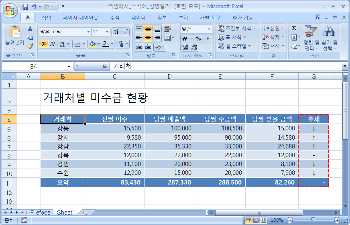The height and width of the screenshot is (225, 350).
Task: Switch to Normal view in status bar
Action: 248,220
